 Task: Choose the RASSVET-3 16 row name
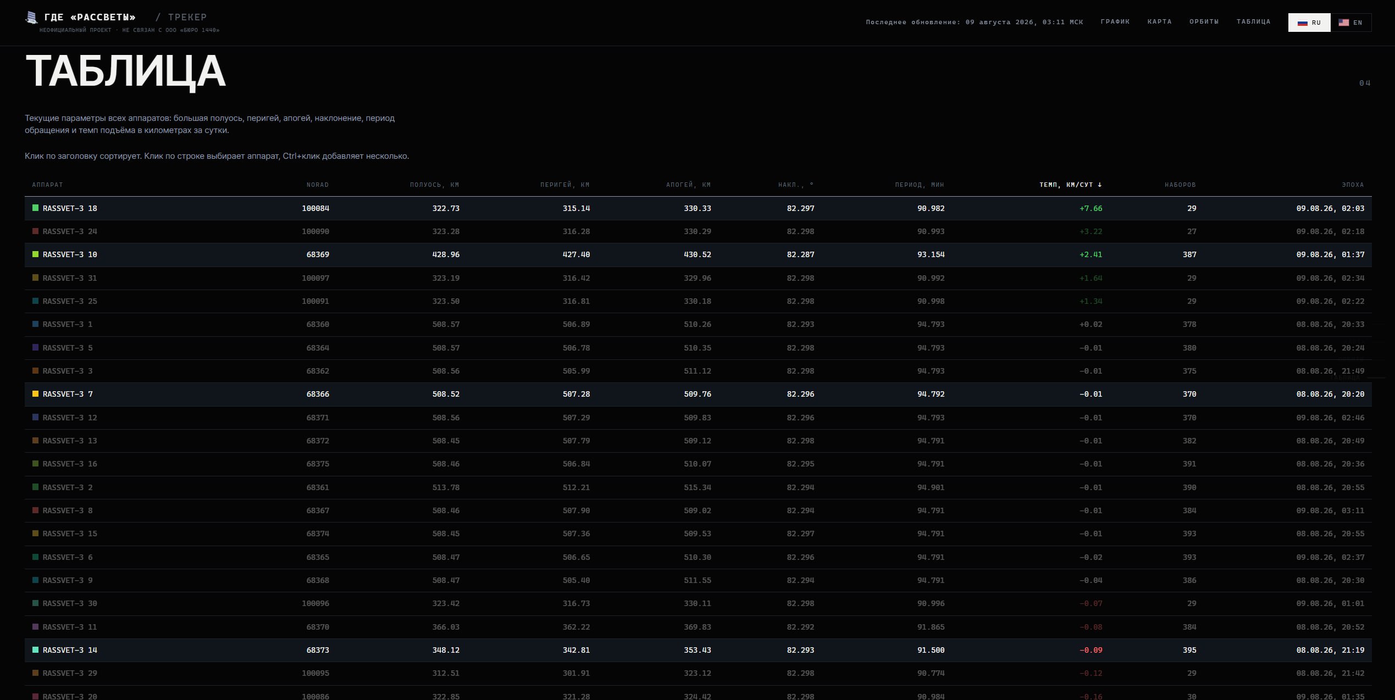point(70,464)
